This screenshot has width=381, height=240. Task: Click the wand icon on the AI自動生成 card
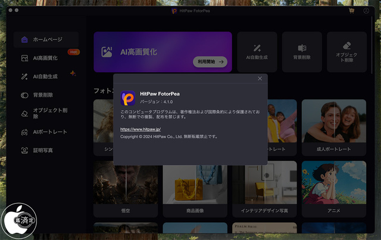click(x=257, y=48)
